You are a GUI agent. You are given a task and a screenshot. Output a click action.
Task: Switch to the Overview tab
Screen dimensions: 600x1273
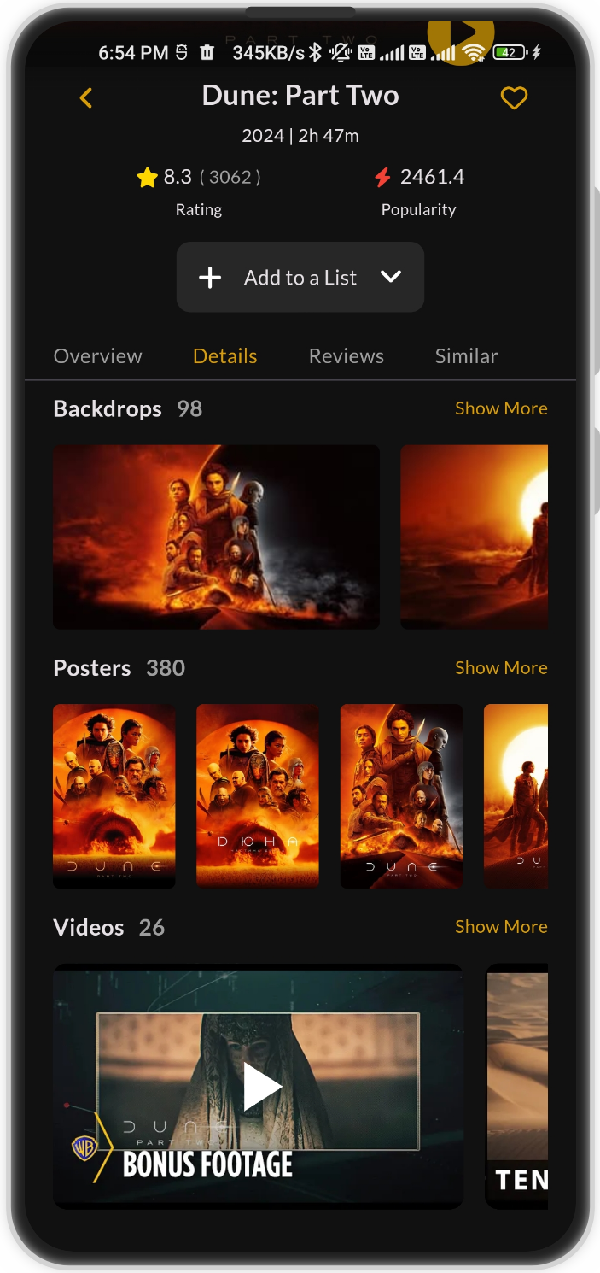(98, 356)
